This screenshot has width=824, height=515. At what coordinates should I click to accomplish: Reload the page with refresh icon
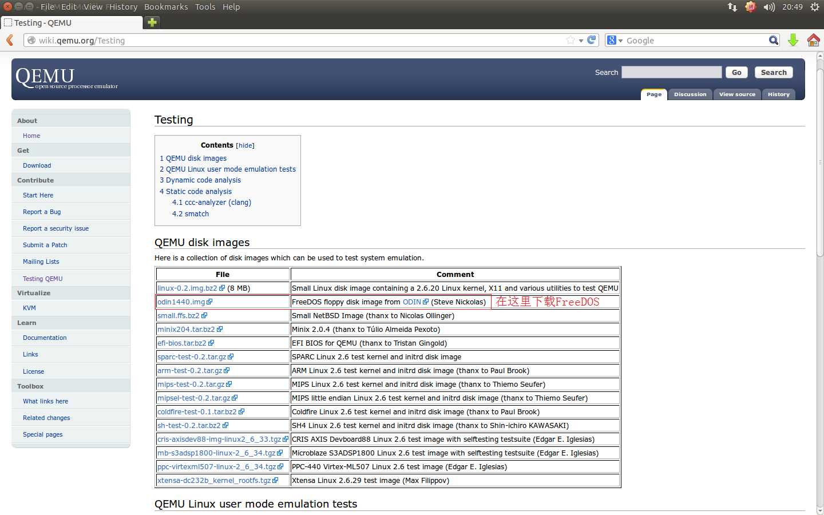(592, 40)
